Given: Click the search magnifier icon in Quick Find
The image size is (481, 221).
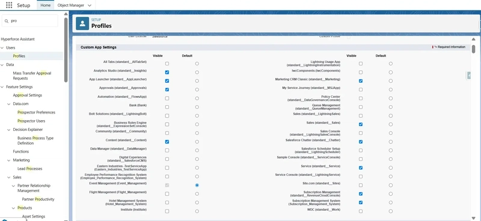Looking at the screenshot, I should point(7,21).
